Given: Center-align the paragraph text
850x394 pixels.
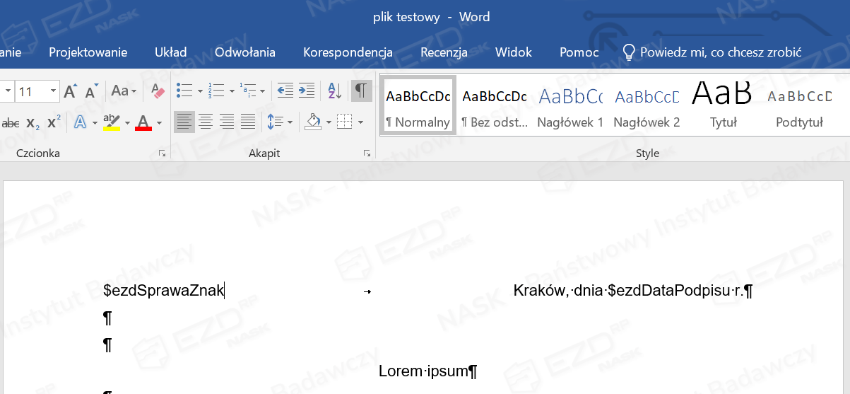Looking at the screenshot, I should tap(206, 122).
